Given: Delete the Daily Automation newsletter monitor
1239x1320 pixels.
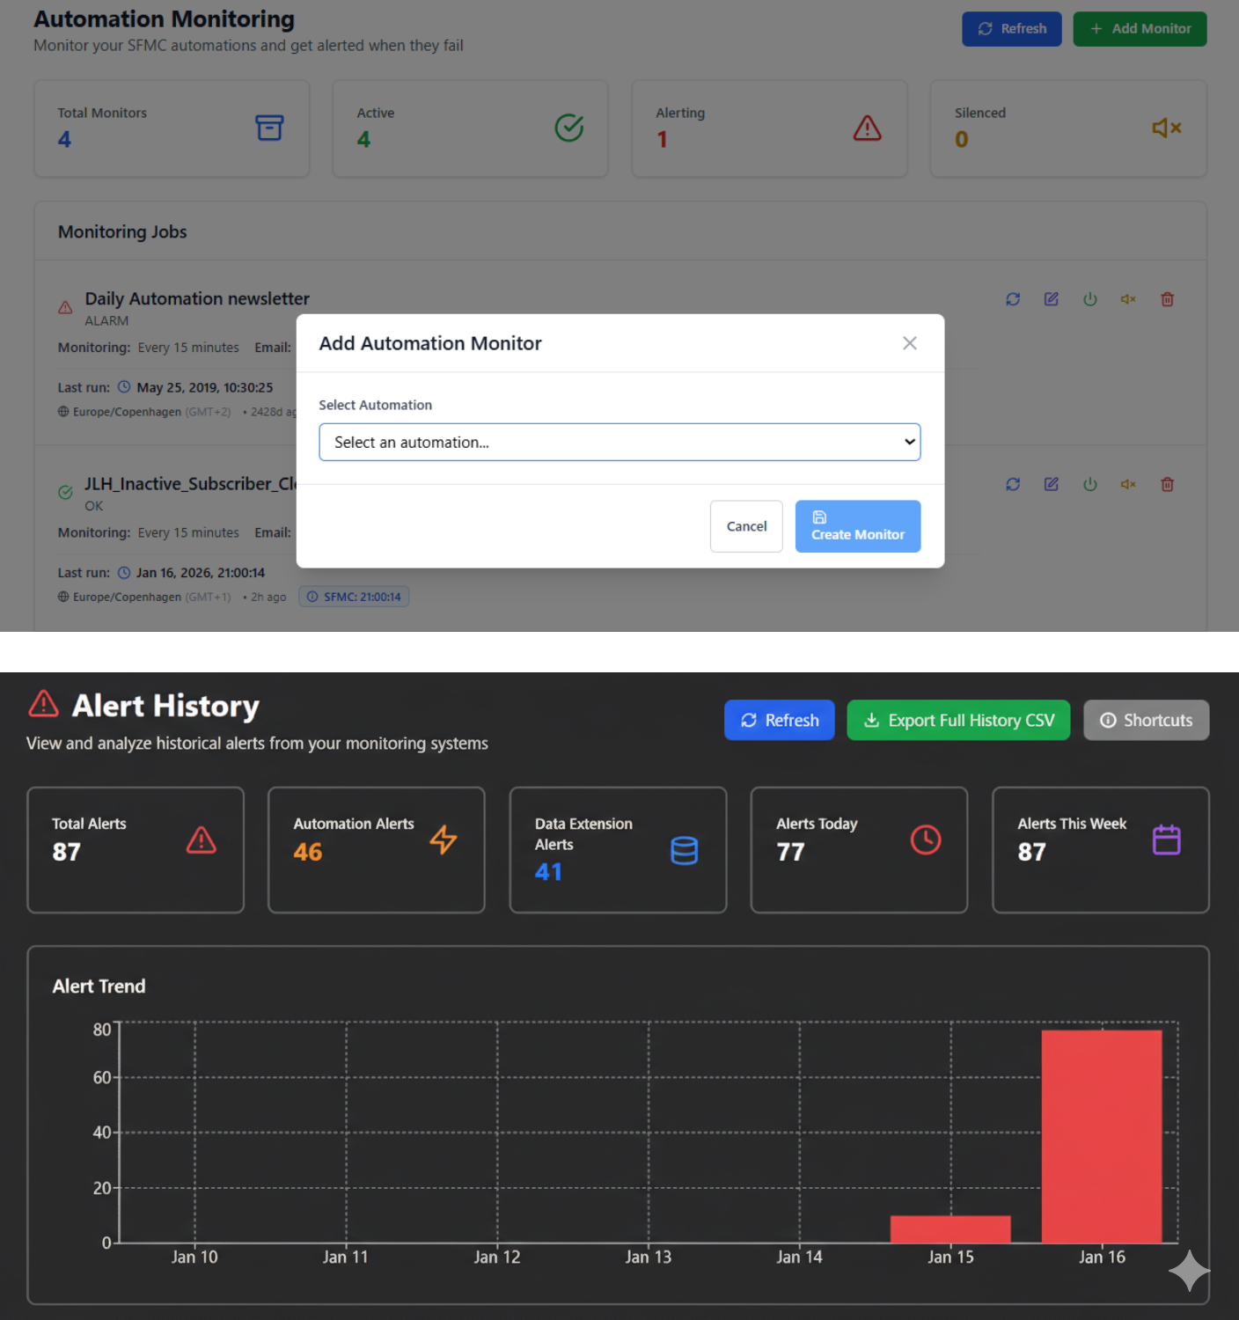Looking at the screenshot, I should 1168,299.
